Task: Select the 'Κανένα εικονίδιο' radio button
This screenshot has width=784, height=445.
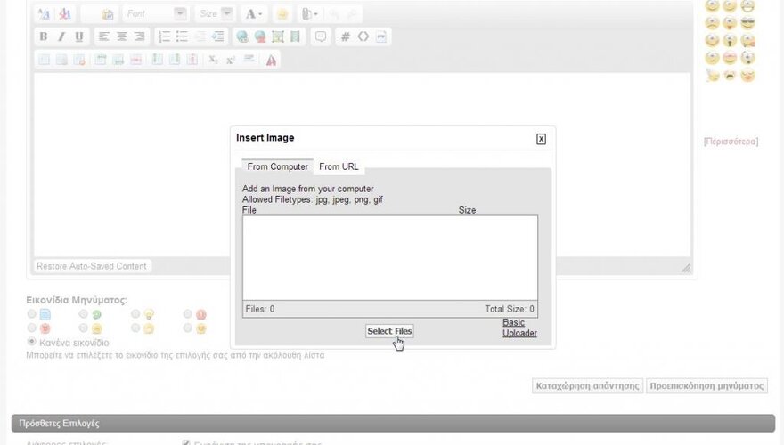Action: [32, 342]
